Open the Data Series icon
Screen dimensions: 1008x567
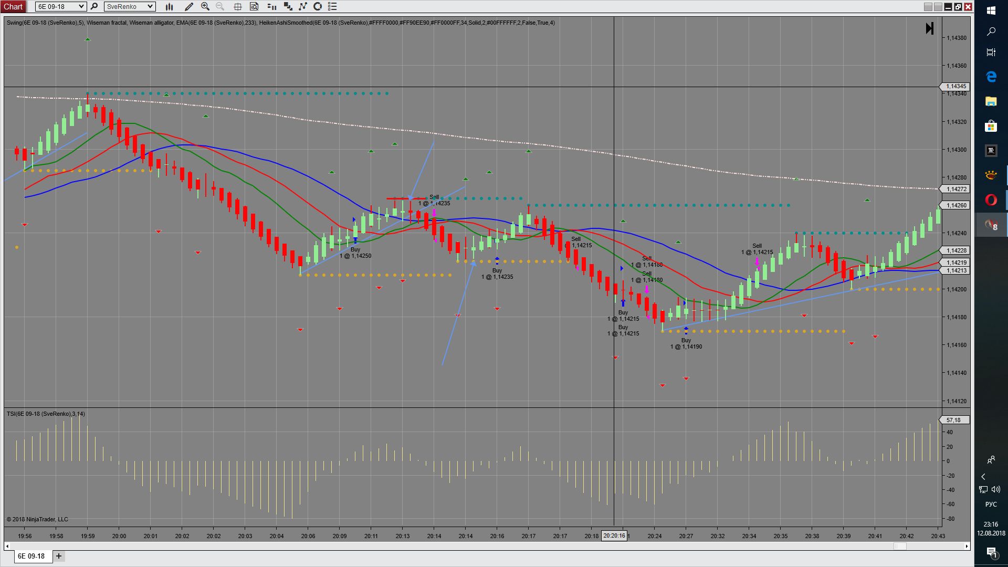tap(288, 6)
